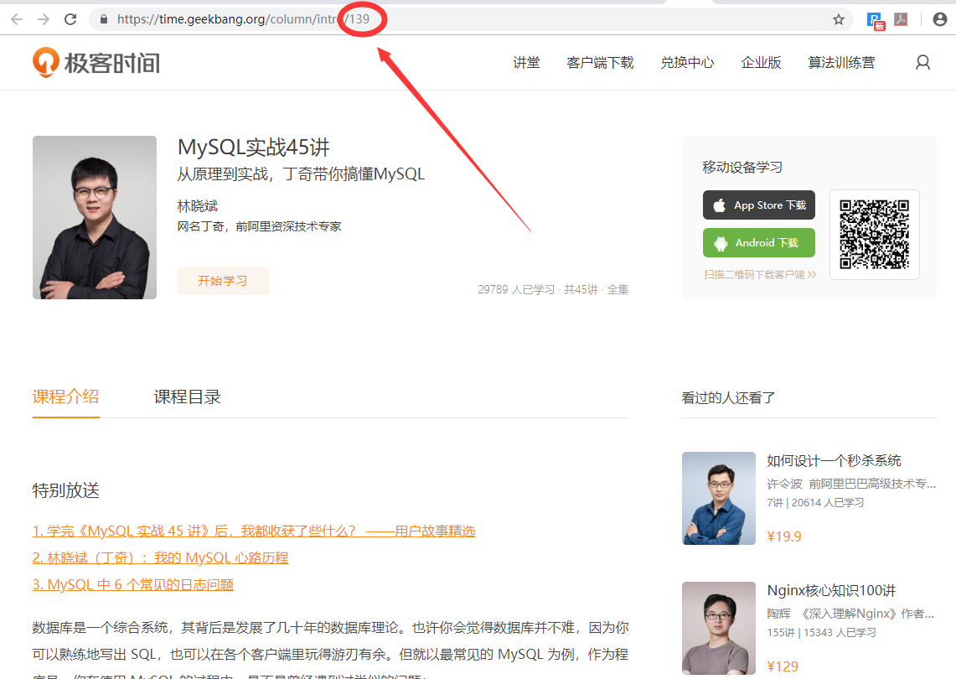Click the subtitle 从原理到实战，丁奇带你搞懂MySQL
This screenshot has width=956, height=679.
[301, 174]
